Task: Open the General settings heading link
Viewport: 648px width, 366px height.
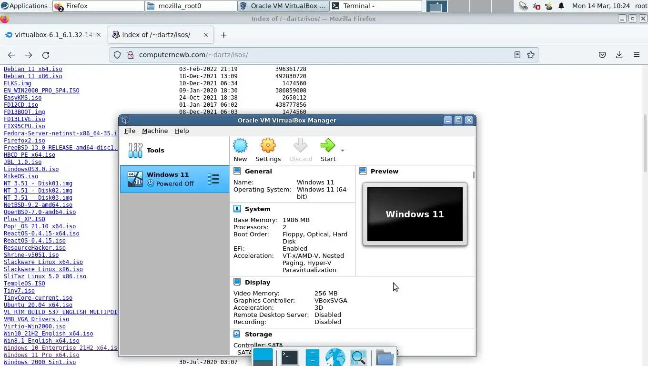Action: pyautogui.click(x=258, y=171)
